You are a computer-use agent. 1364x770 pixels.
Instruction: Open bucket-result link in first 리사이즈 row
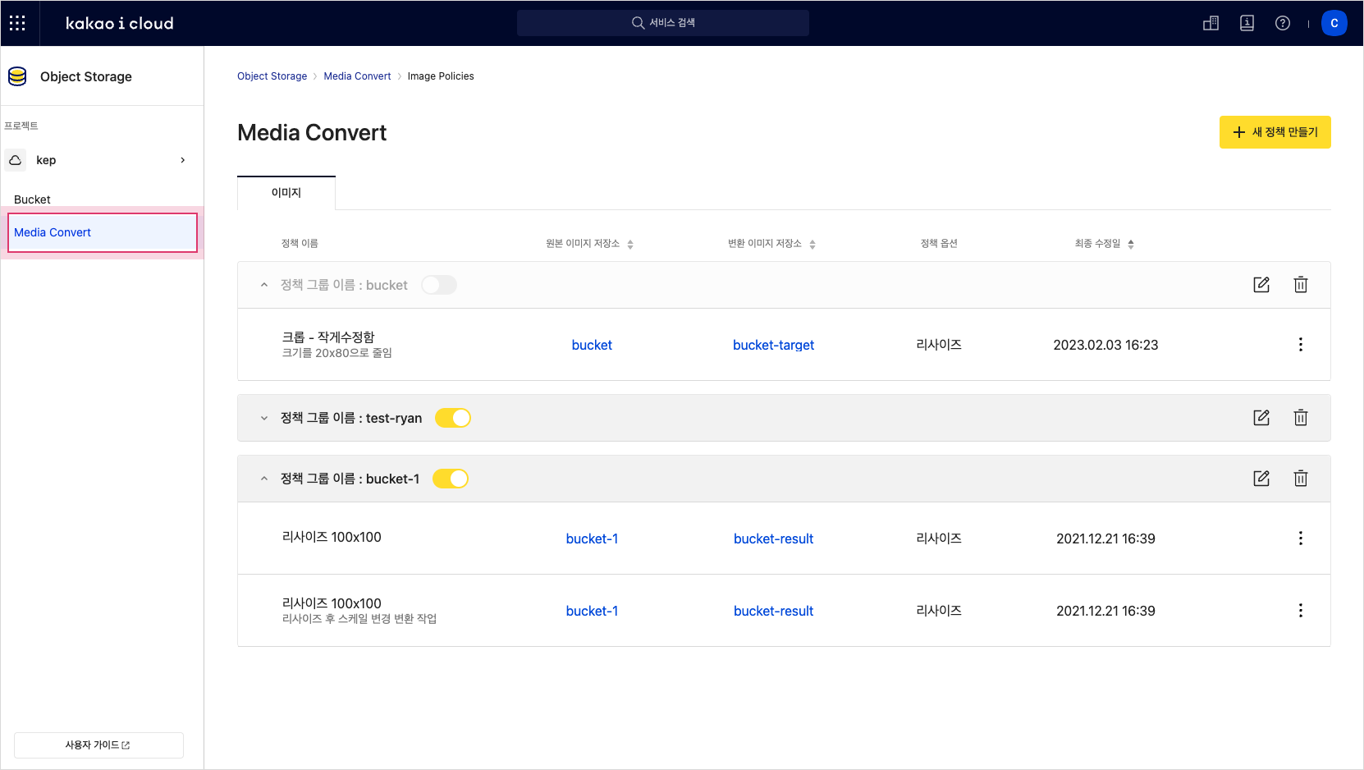(x=773, y=539)
